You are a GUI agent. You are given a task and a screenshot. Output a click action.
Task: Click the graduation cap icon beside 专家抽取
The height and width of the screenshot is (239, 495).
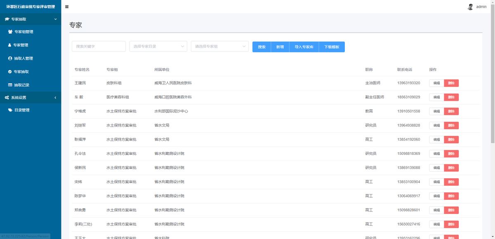click(7, 19)
